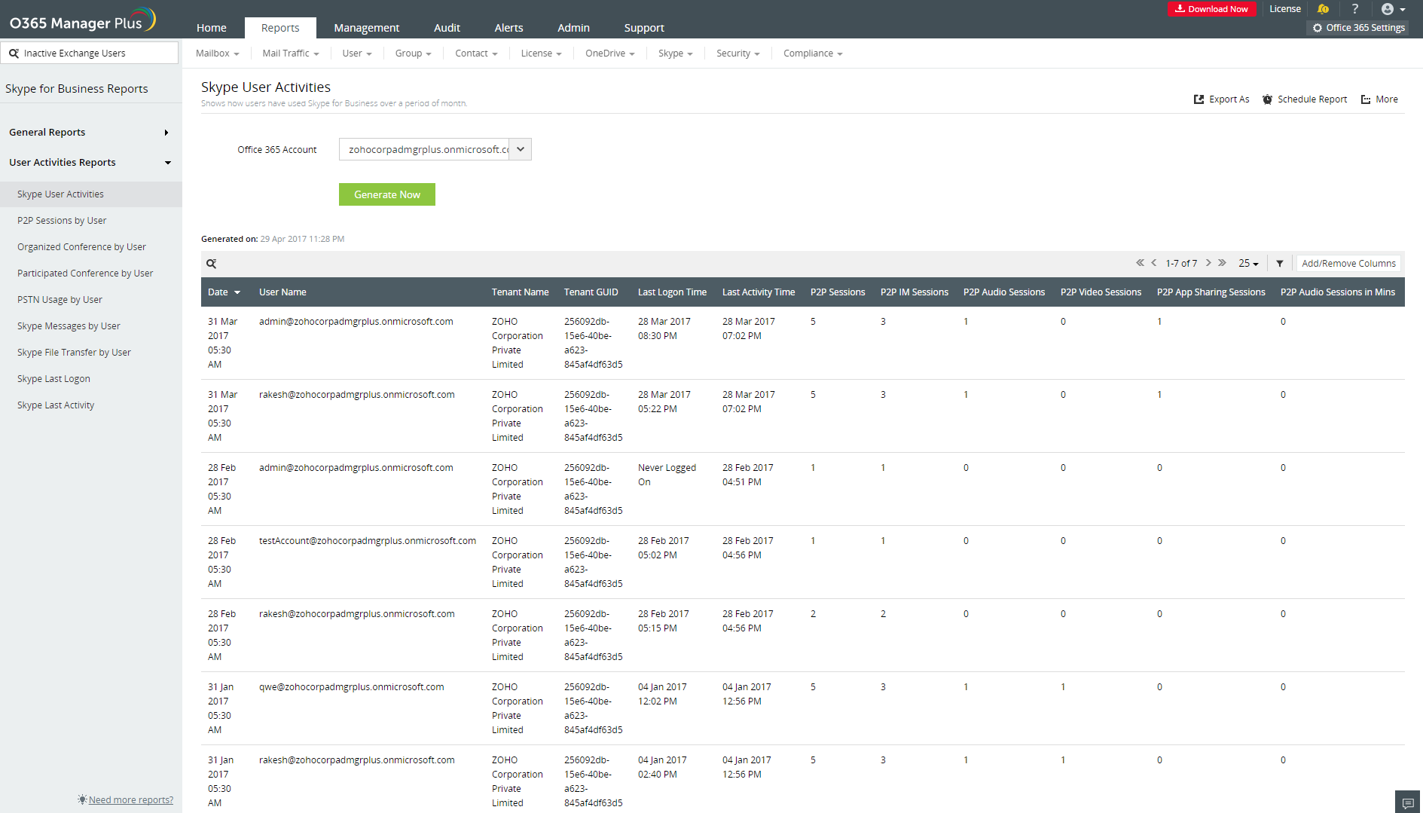Click the License link
Viewport: 1423px width, 813px height.
point(1285,9)
